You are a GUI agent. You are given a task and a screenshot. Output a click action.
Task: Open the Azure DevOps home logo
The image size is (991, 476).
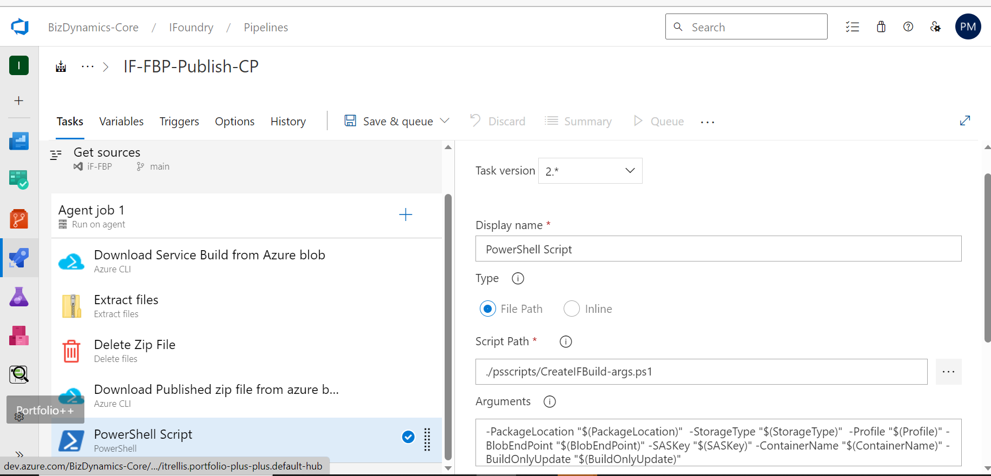coord(20,26)
